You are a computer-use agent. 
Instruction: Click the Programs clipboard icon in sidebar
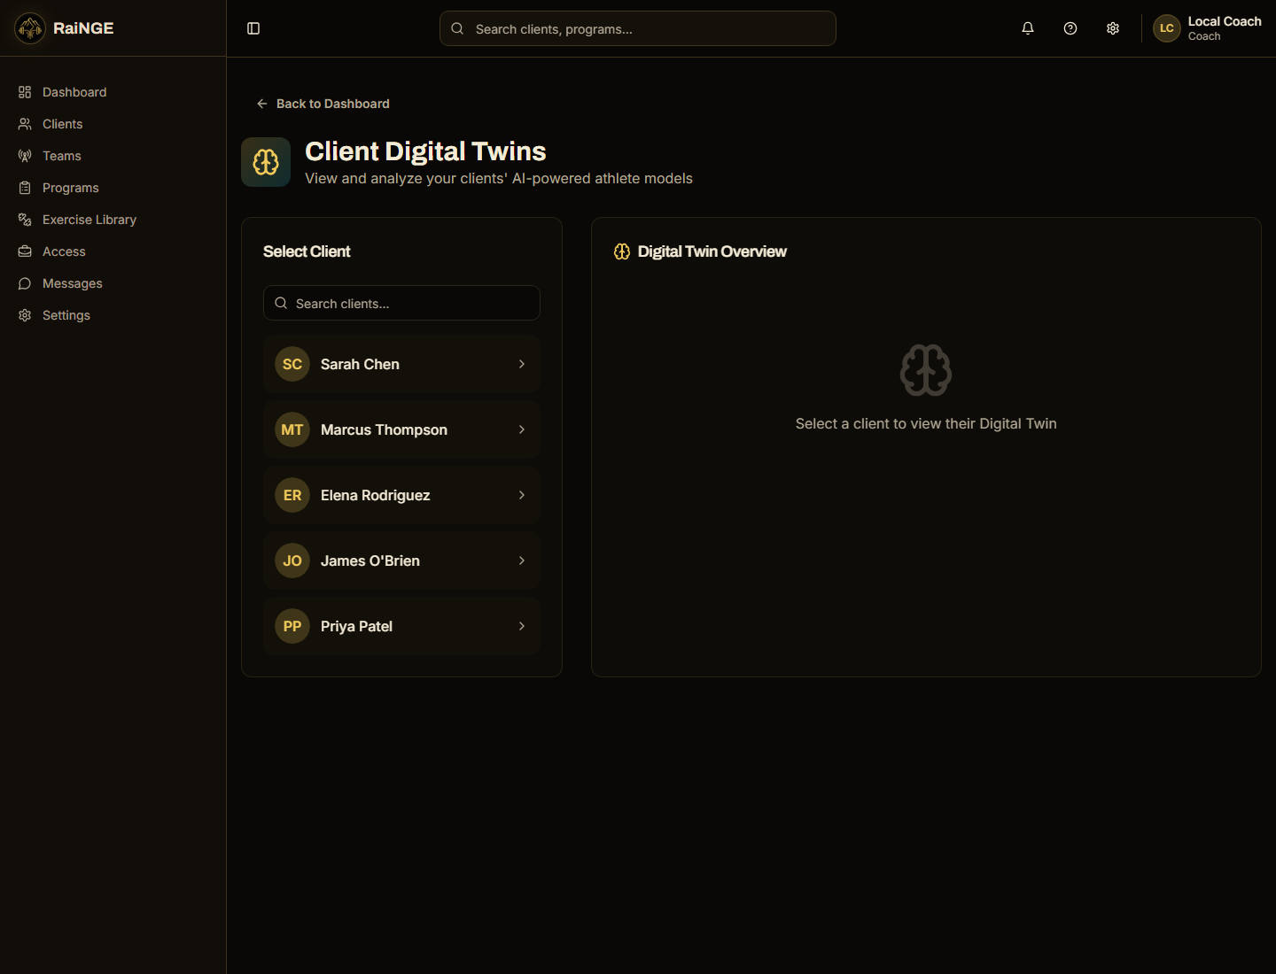click(x=25, y=188)
